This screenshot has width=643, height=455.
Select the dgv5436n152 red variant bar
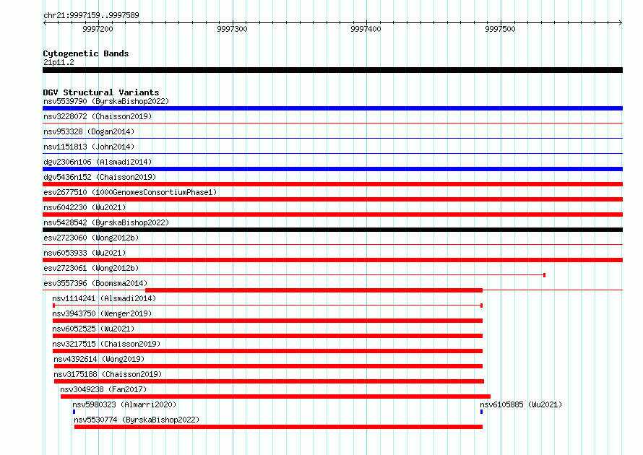point(332,184)
